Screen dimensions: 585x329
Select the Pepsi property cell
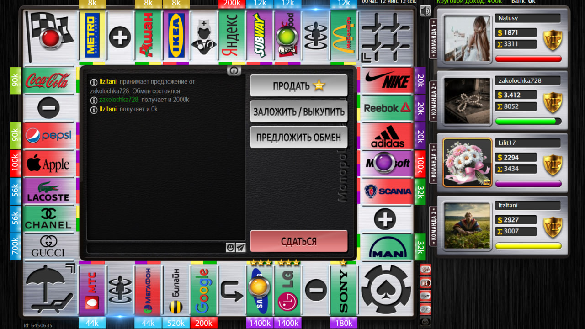[x=49, y=136]
